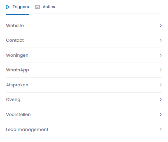Click the Afspraken row chevron arrow
The image size is (168, 142).
pyautogui.click(x=161, y=85)
